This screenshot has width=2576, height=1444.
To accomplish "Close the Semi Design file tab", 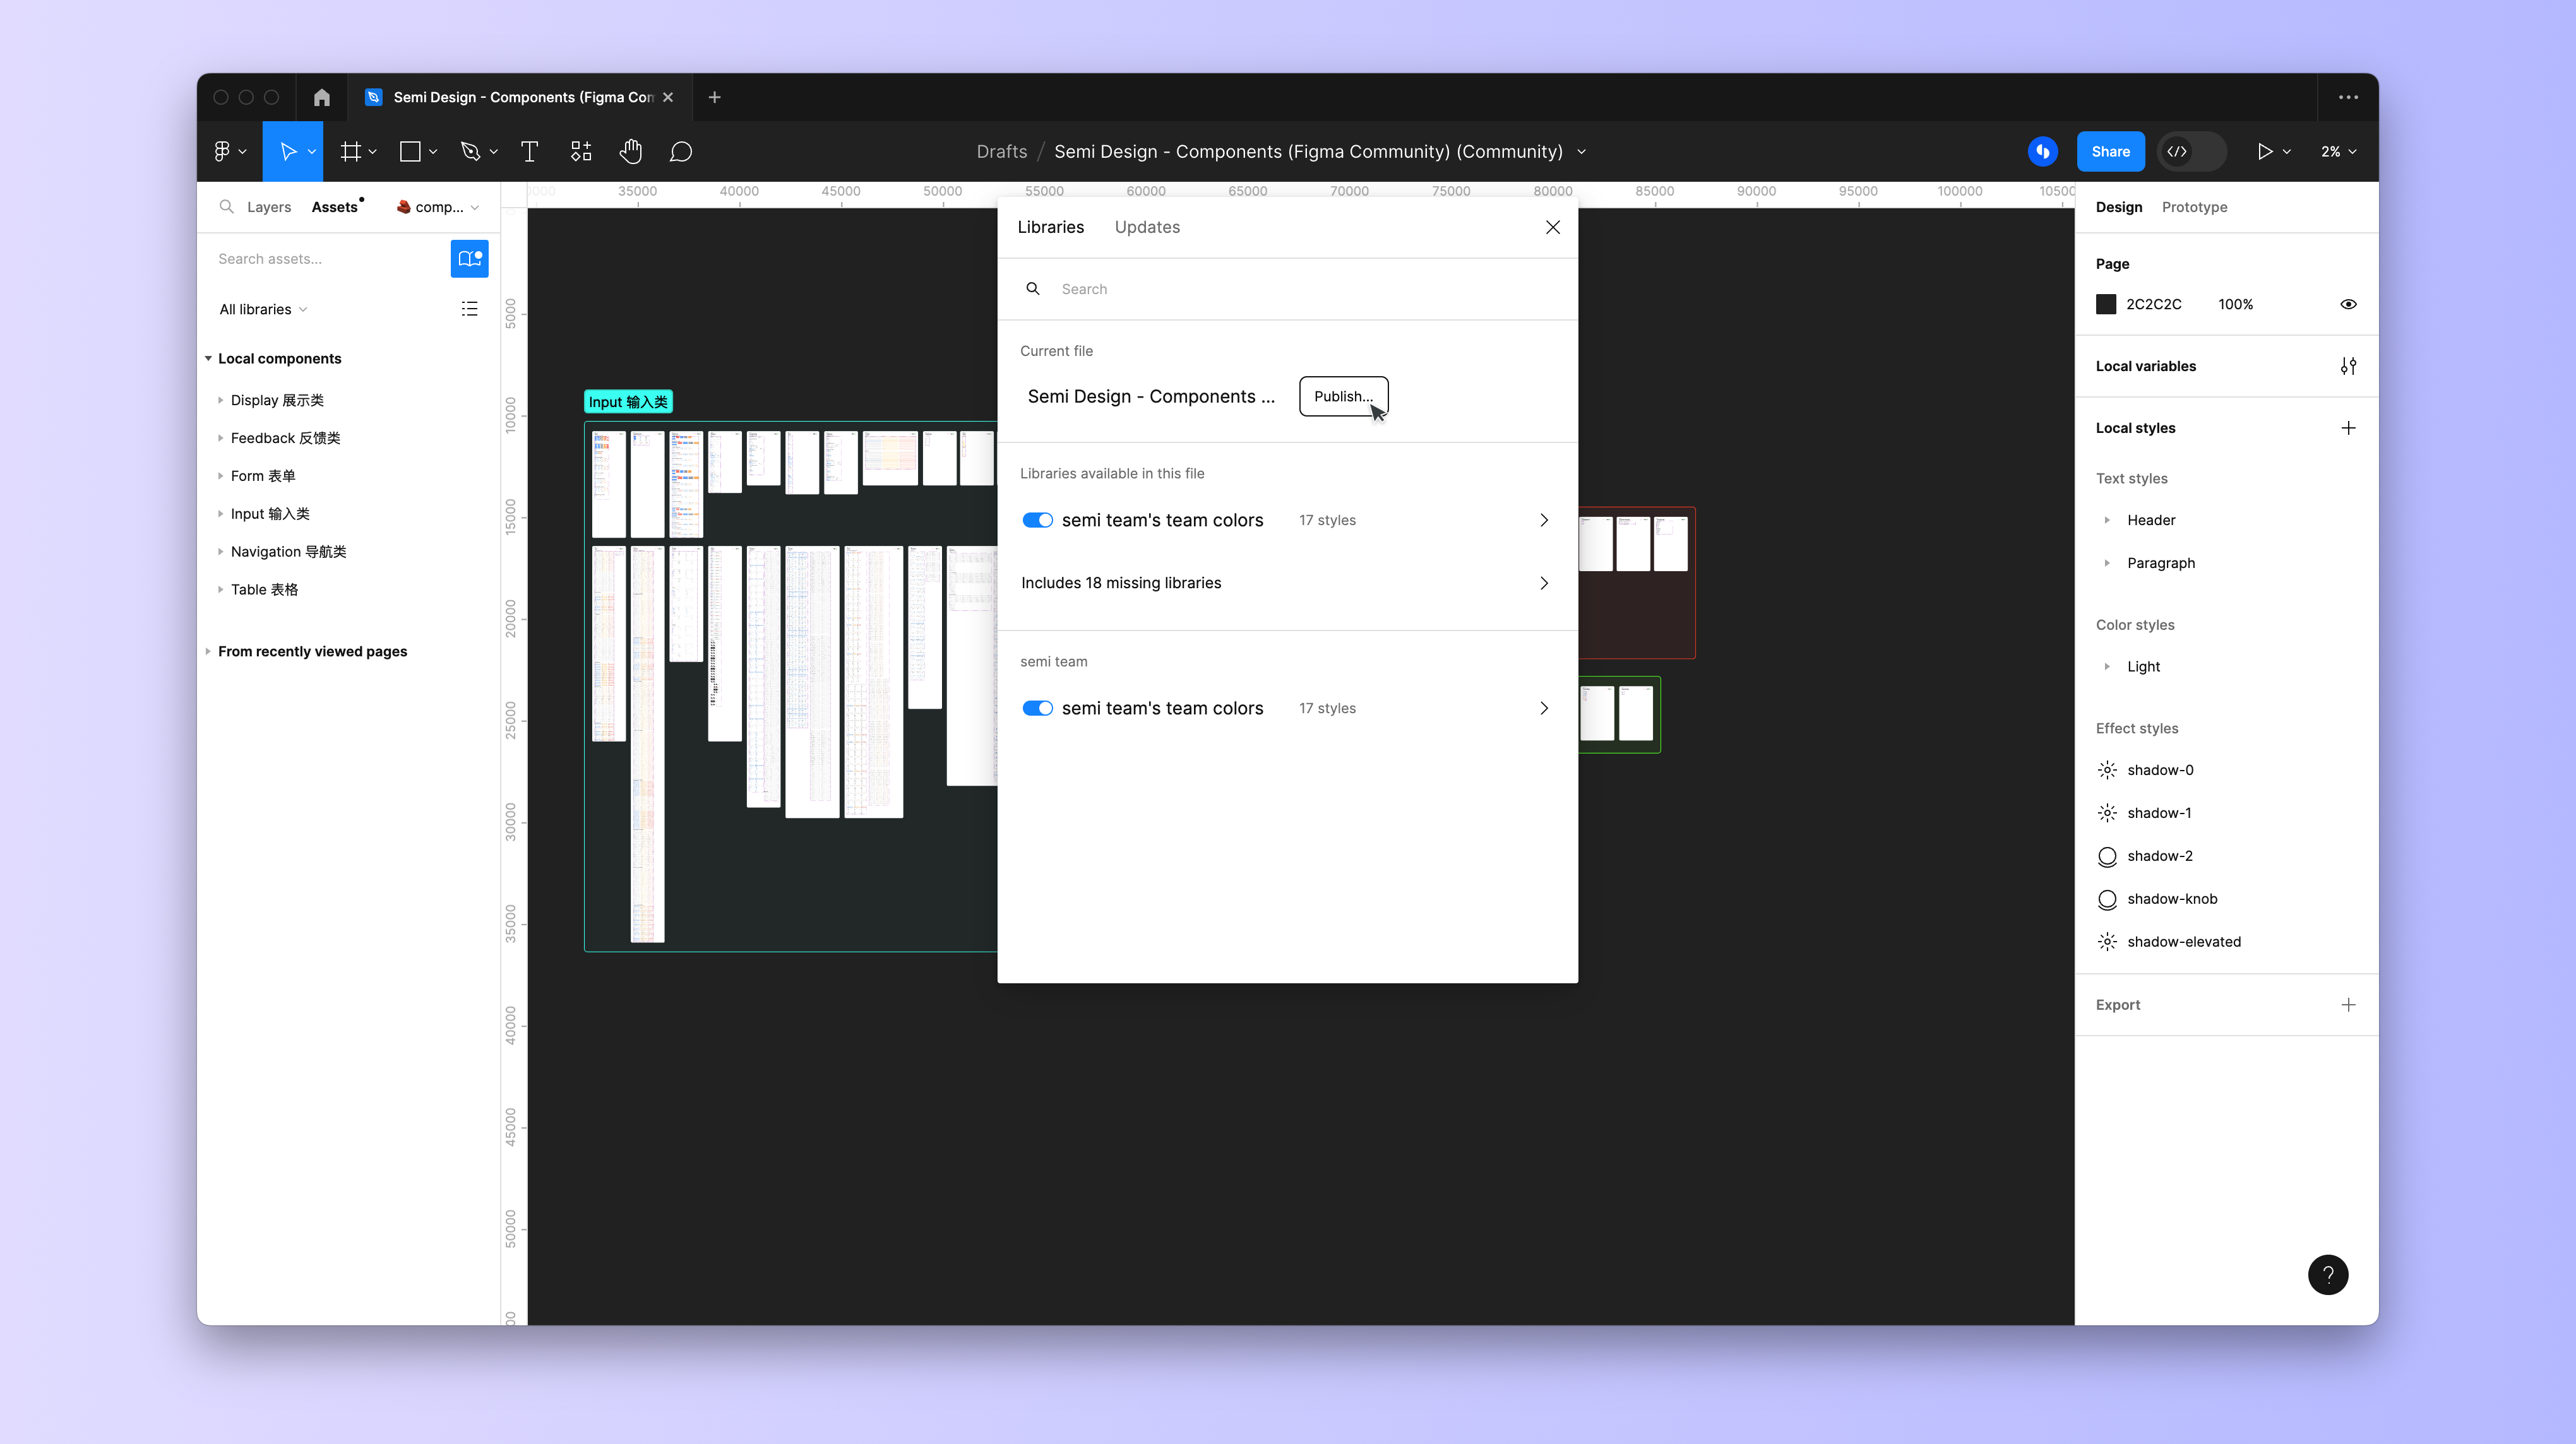I will [x=668, y=97].
